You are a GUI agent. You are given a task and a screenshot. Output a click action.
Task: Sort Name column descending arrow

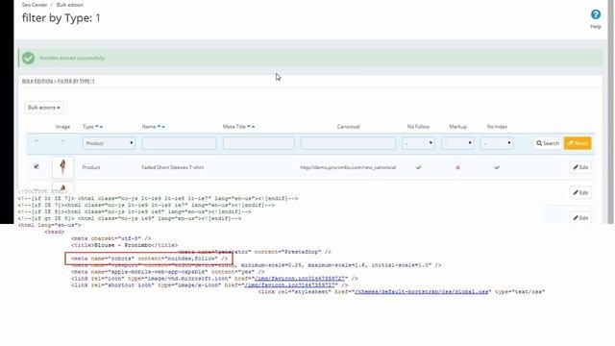(159, 127)
